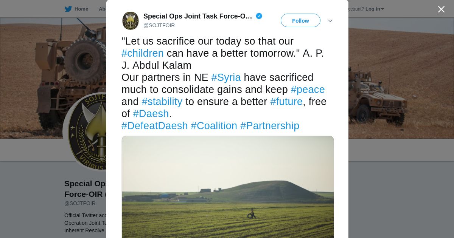Click the #stability hashtag
Screen dimensions: 454x238
[162, 102]
